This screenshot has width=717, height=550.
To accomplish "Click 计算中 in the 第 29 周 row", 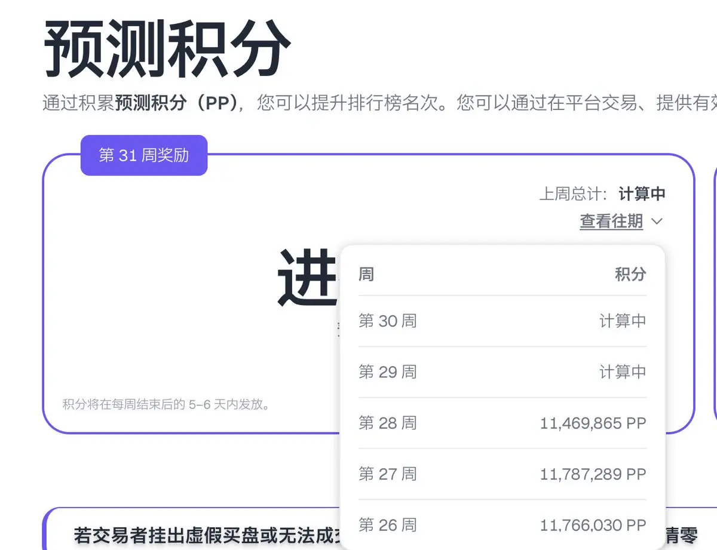I will coord(623,372).
